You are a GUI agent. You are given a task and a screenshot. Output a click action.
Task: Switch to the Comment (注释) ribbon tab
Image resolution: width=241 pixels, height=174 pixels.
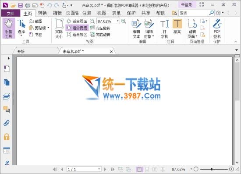pyautogui.click(x=87, y=13)
